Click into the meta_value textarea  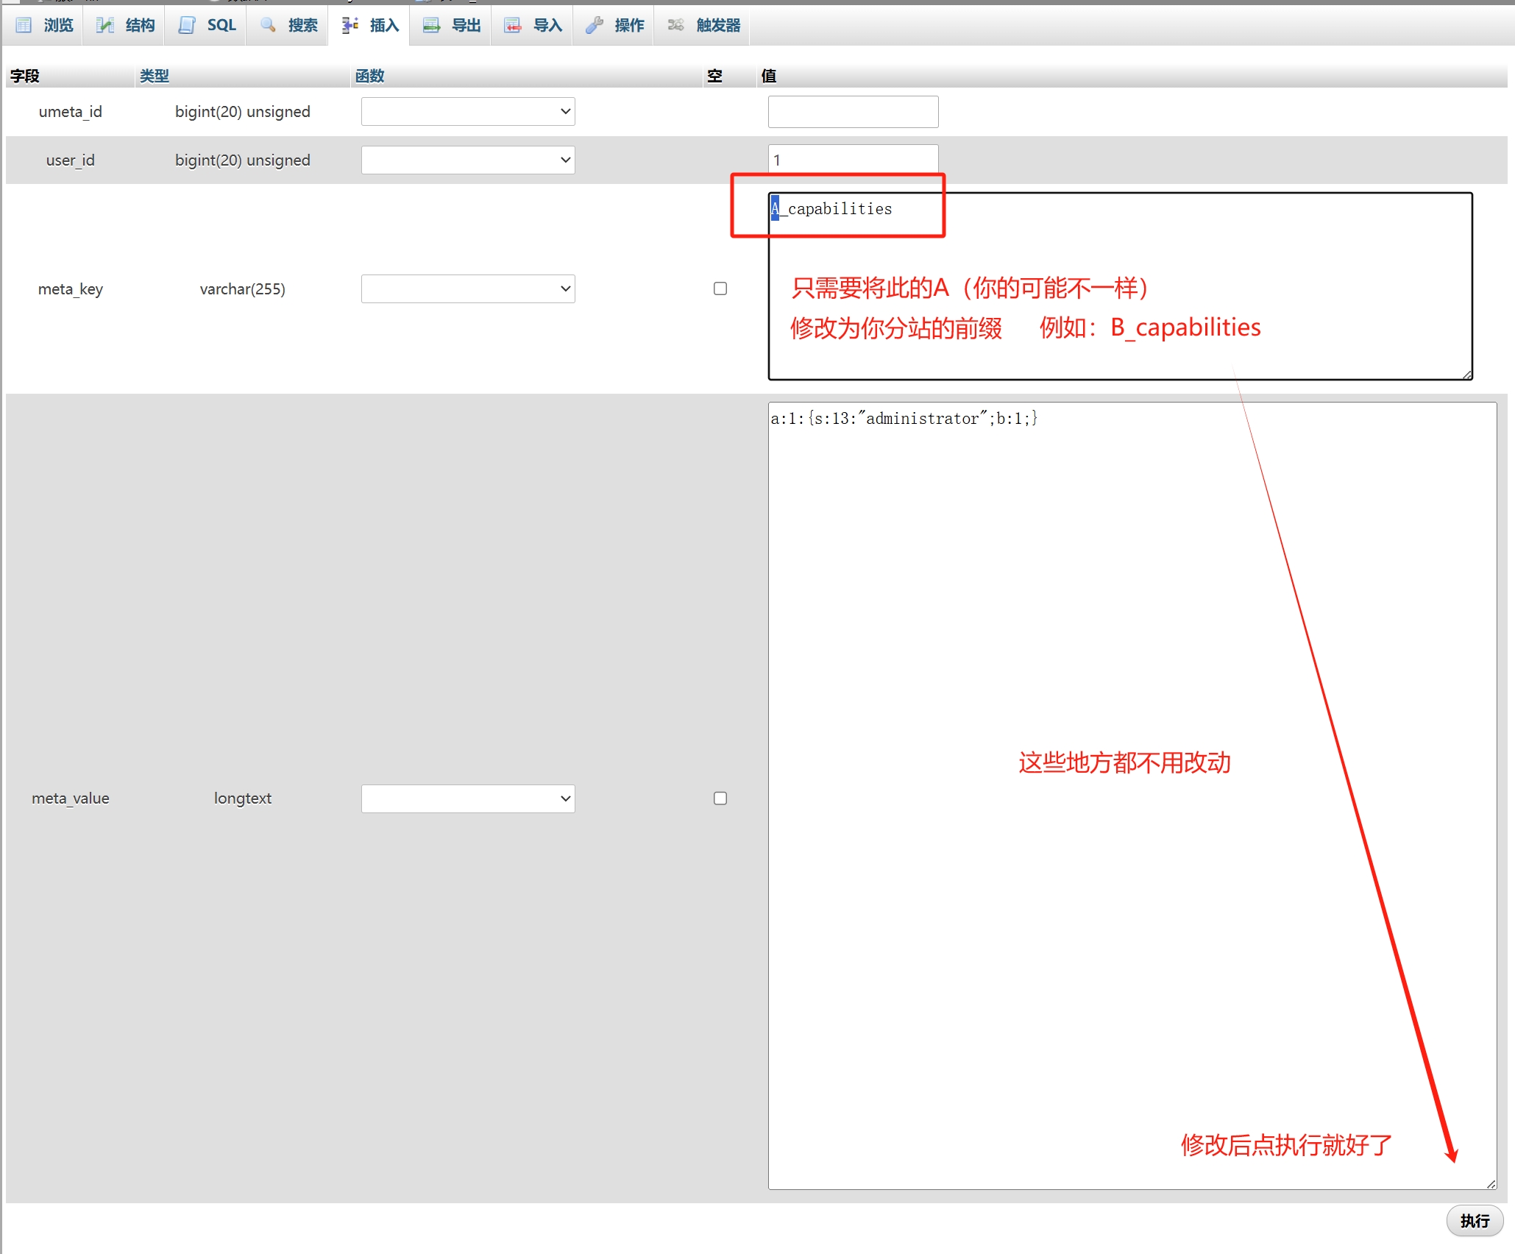pyautogui.click(x=1132, y=795)
